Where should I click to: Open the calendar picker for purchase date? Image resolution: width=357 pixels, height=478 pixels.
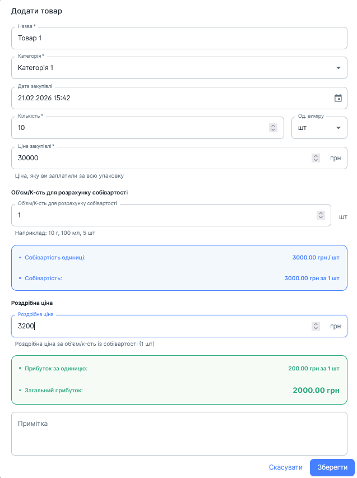[338, 98]
